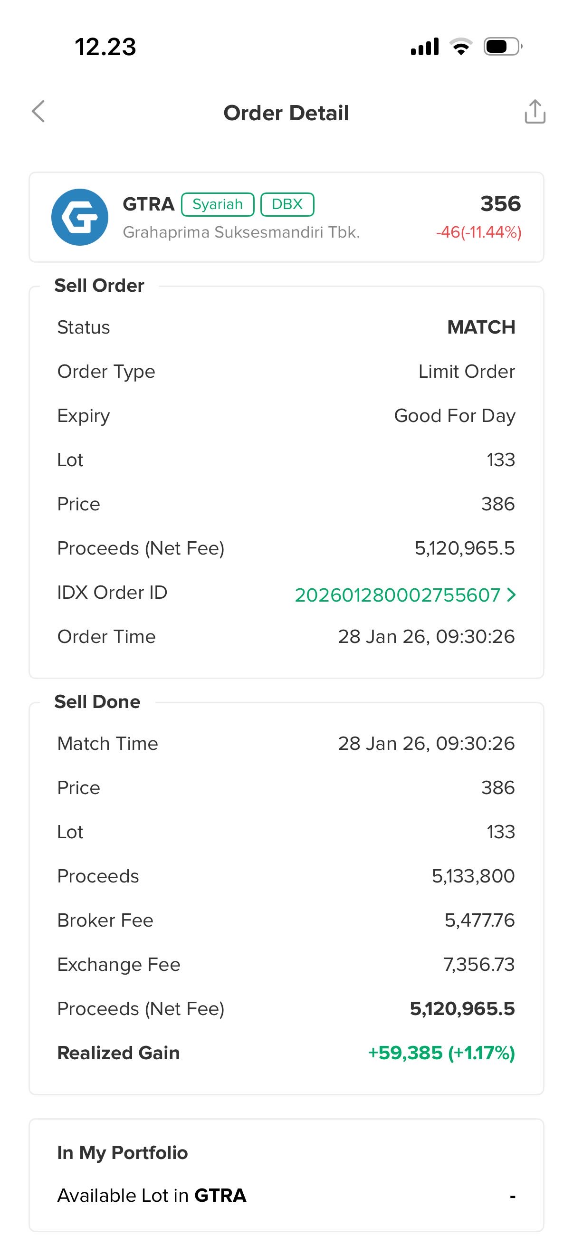573x1246 pixels.
Task: Tap the Syariah badge
Action: (218, 204)
